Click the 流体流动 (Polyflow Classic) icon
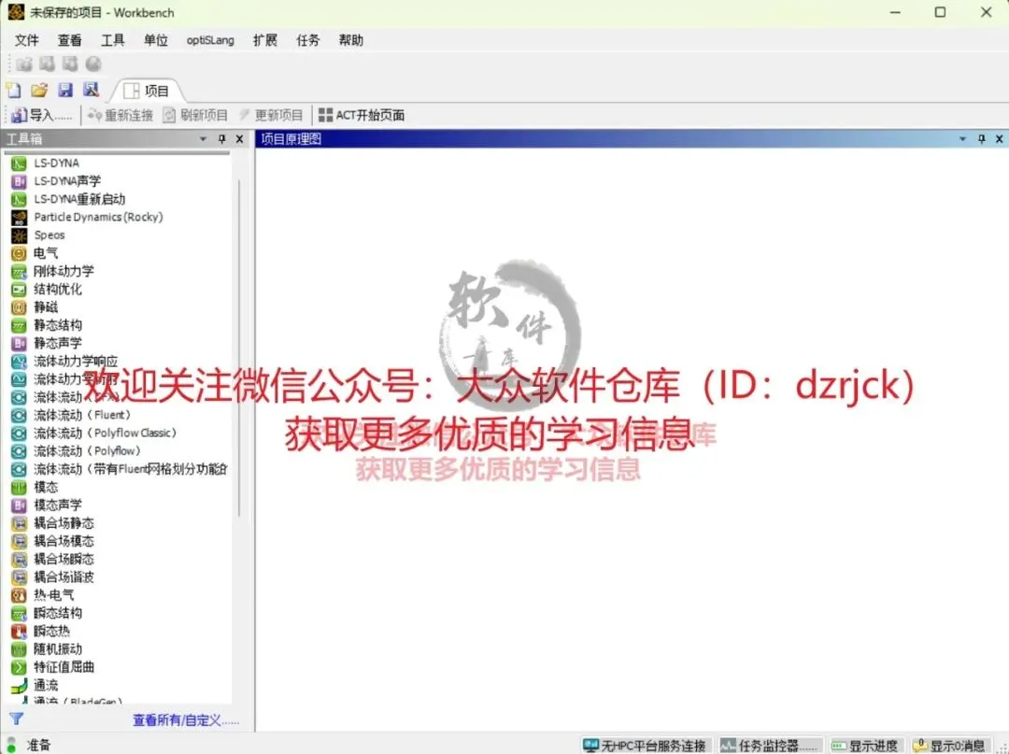 pyautogui.click(x=19, y=434)
